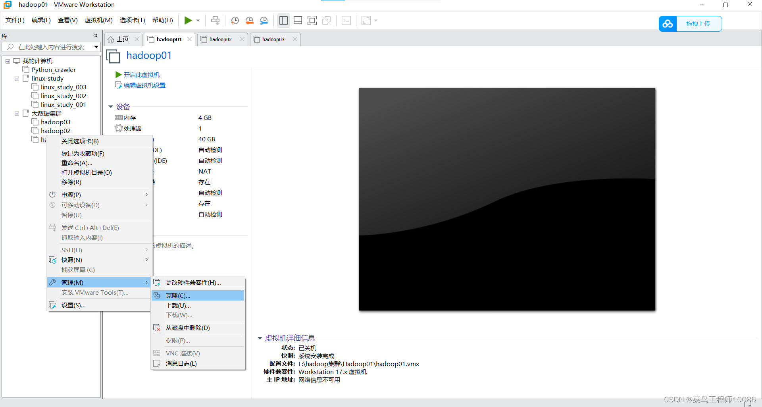Open the 文件(F) menu

click(15, 20)
